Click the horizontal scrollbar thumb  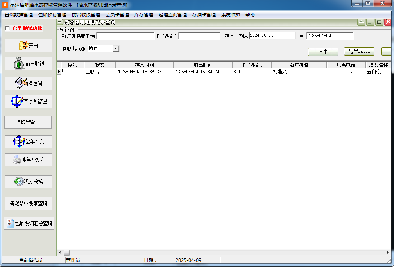(66, 253)
